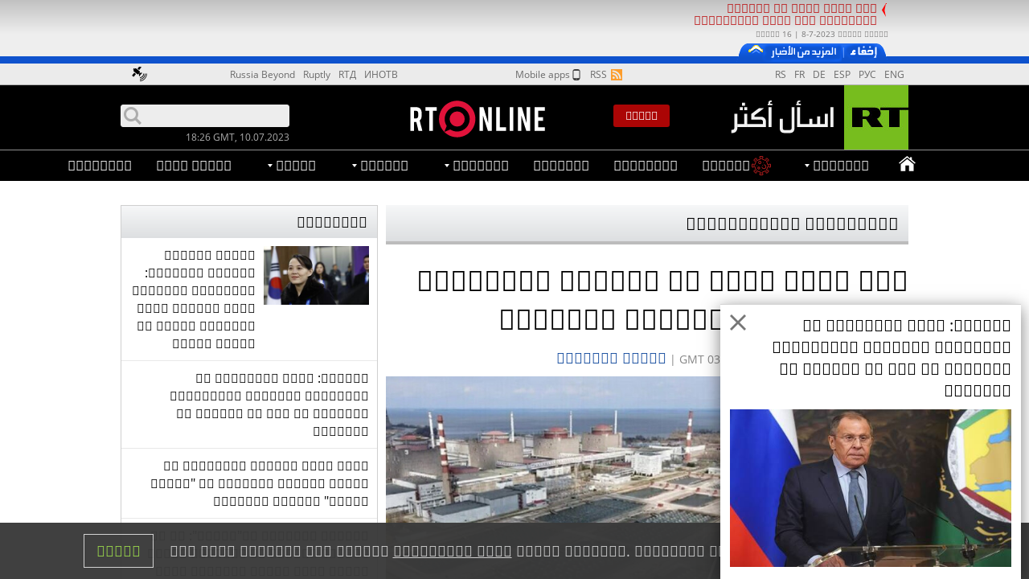
Task: Click the blue author link under headline
Action: 611,358
